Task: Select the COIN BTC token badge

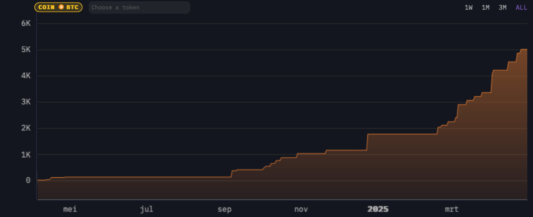Action: point(58,7)
